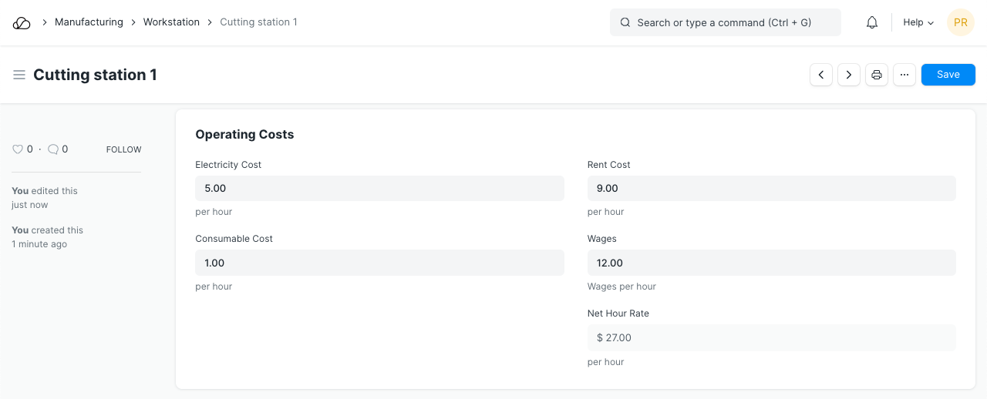
Task: Edit the Consumable Cost field
Action: 379,263
